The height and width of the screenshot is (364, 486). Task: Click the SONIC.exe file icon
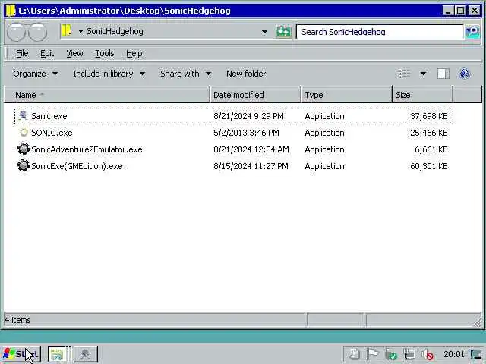24,133
